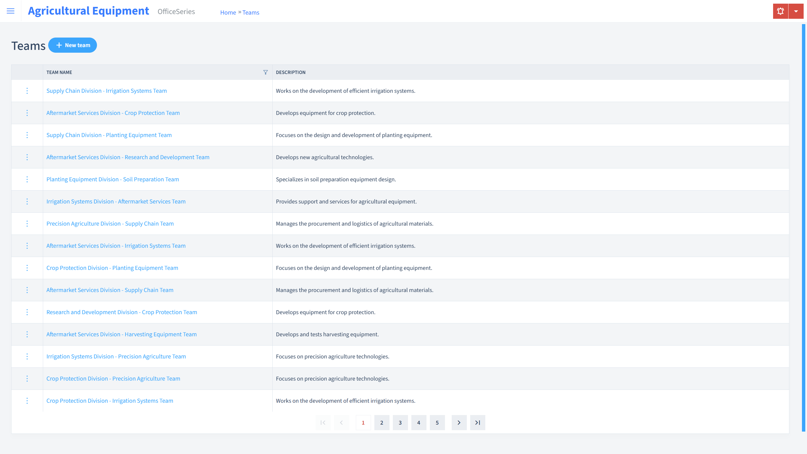This screenshot has height=454, width=807.
Task: Click Teams breadcrumb link
Action: point(251,12)
